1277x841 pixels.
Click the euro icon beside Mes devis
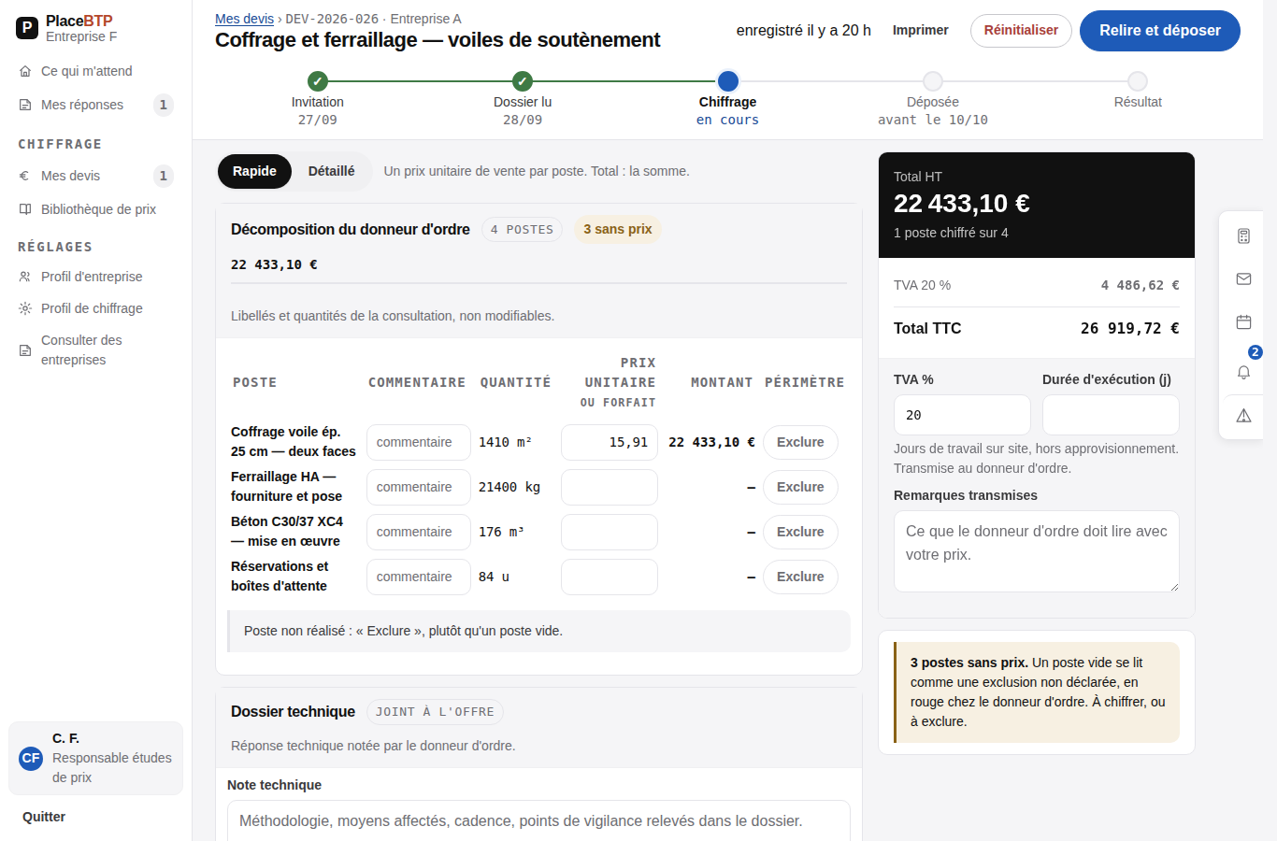click(25, 176)
